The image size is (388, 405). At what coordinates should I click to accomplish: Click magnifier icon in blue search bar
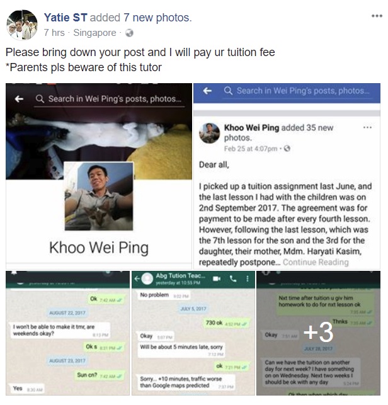click(x=228, y=91)
